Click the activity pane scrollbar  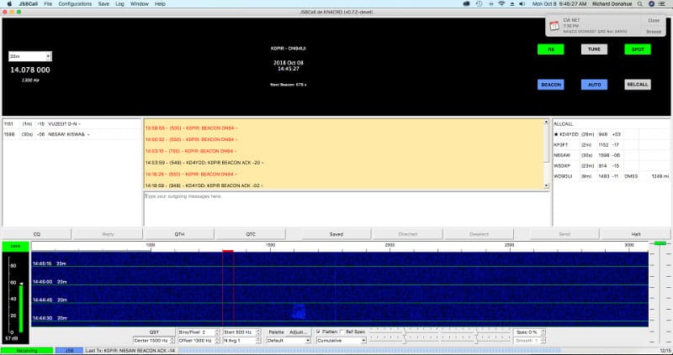(546, 154)
